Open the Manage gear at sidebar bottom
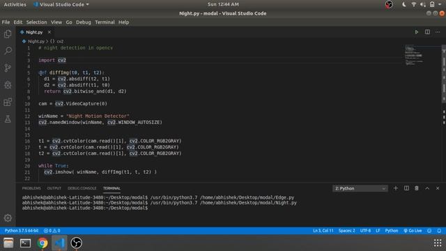 click(8, 218)
